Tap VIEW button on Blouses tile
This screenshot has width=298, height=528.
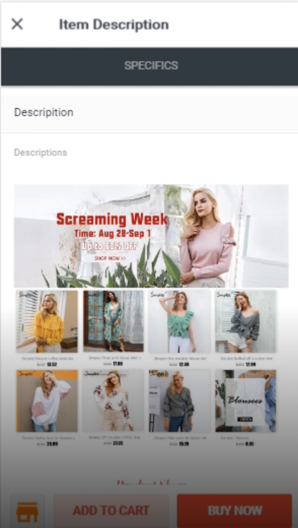(x=245, y=419)
